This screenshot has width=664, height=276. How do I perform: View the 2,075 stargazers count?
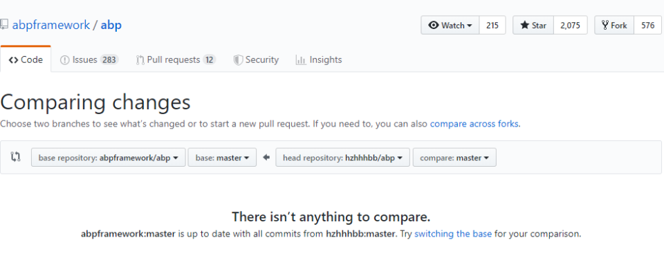[x=571, y=26]
